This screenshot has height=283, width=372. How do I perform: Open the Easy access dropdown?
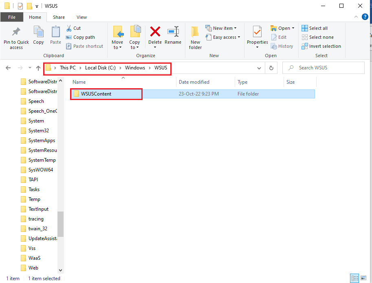(223, 37)
